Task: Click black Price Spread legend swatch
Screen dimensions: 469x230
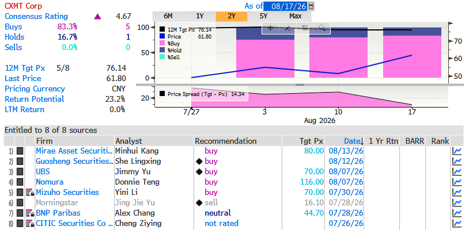Action: (x=162, y=94)
